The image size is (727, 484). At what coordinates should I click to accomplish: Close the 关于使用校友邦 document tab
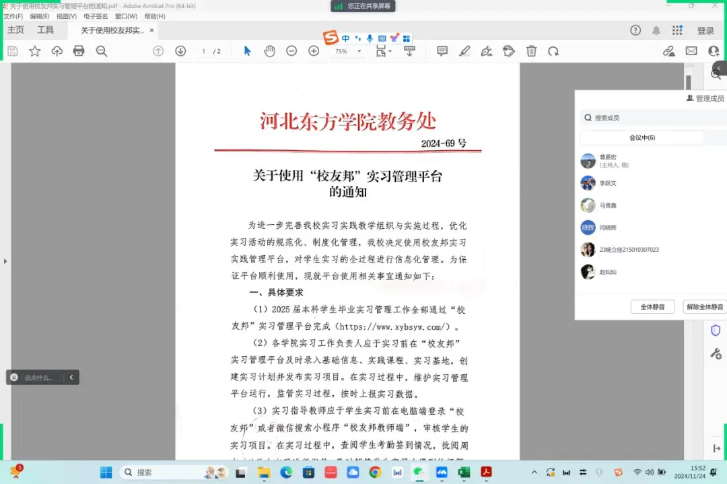click(151, 30)
